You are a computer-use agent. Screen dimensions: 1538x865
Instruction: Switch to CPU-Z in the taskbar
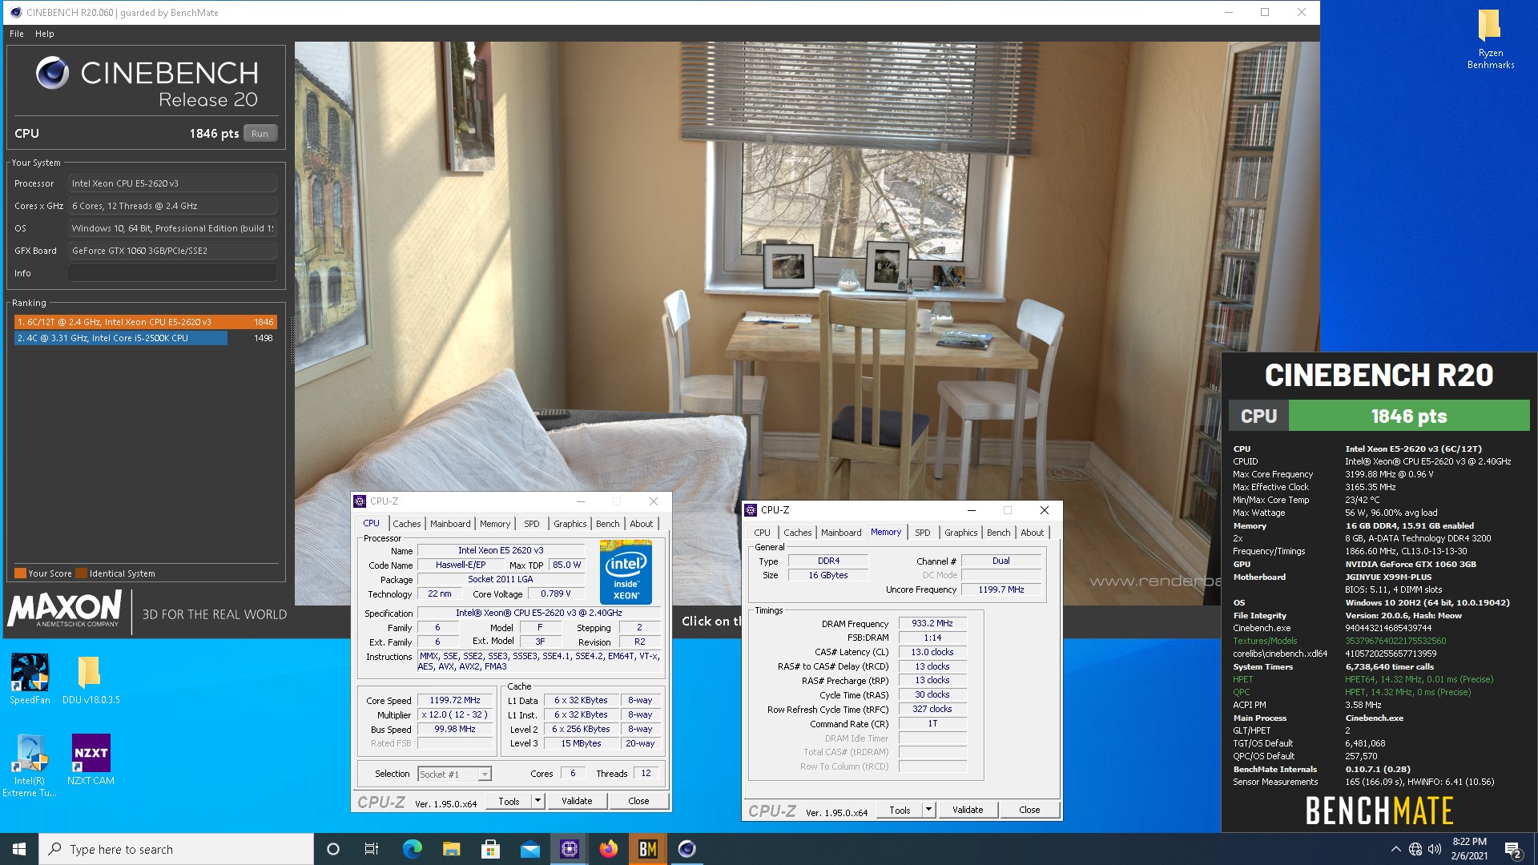click(569, 849)
